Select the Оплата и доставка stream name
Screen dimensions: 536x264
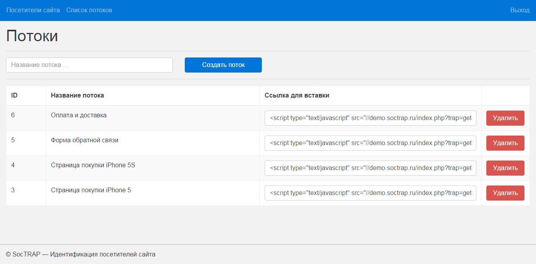[x=79, y=115]
